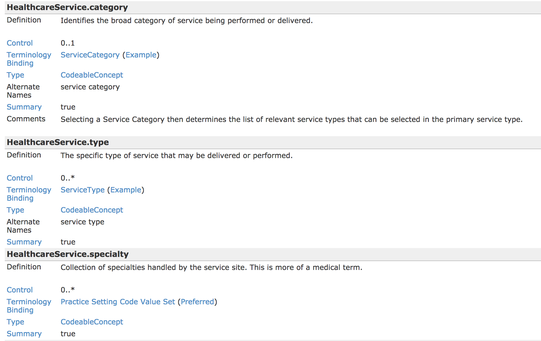Open CodeableConcept link in HealthcareService.category section

coord(92,75)
